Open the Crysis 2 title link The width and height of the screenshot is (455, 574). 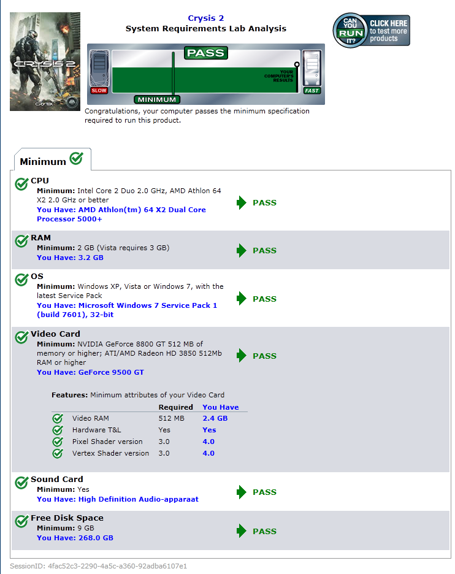coord(205,18)
